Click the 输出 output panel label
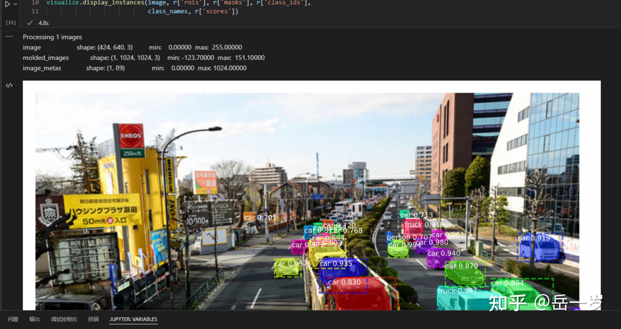The image size is (621, 329). [x=34, y=319]
